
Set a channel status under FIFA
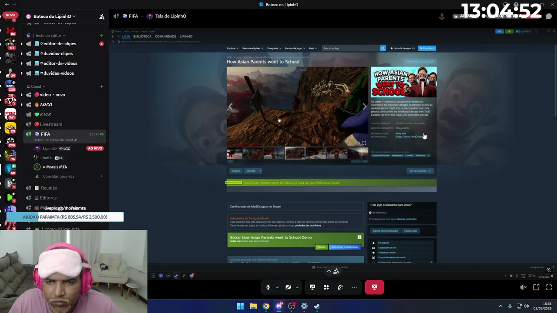[x=55, y=140]
